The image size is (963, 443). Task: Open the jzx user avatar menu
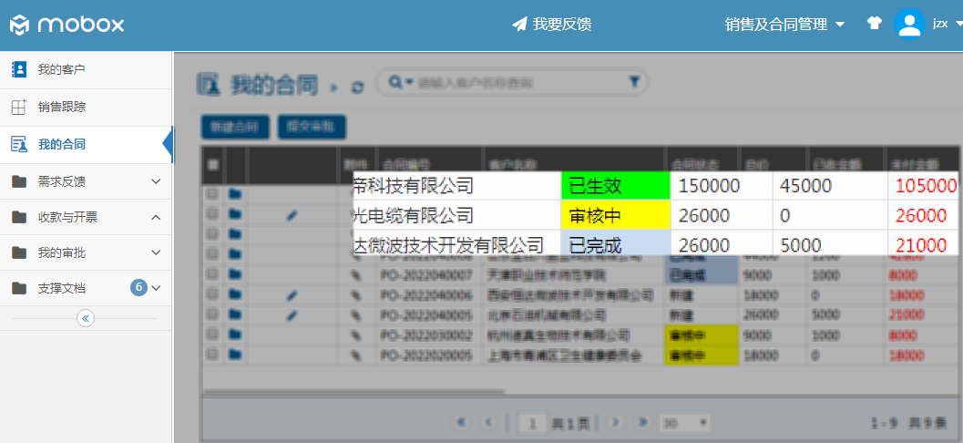pyautogui.click(x=909, y=25)
